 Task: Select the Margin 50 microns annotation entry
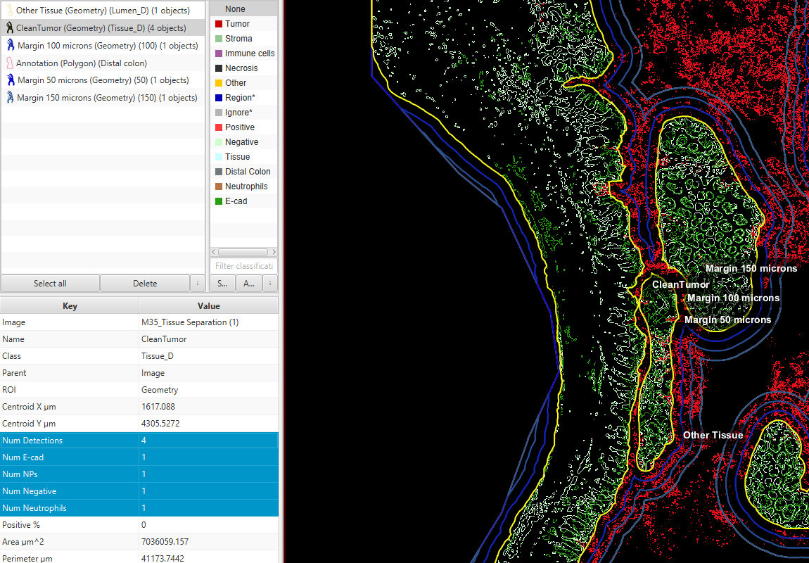click(x=106, y=80)
